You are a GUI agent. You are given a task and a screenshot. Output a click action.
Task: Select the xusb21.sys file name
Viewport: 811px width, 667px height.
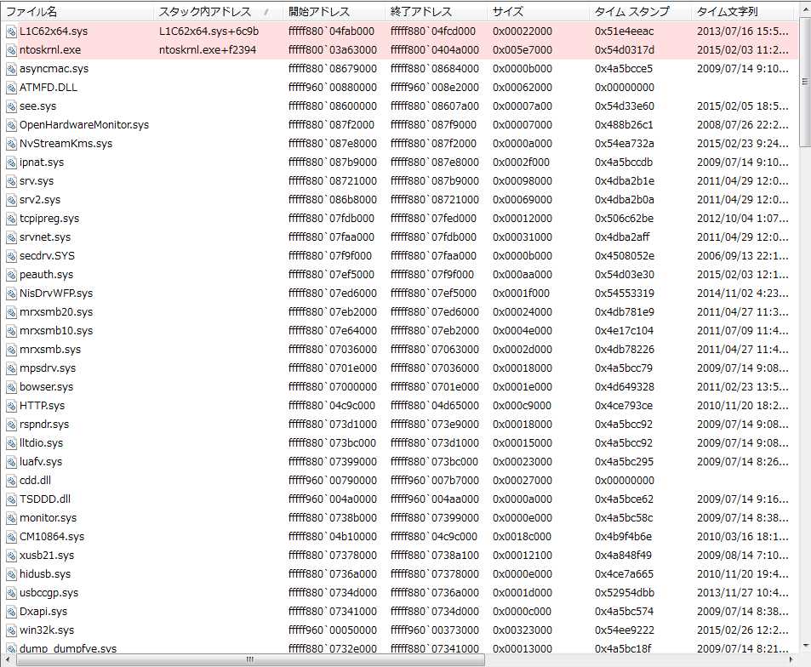coord(47,556)
